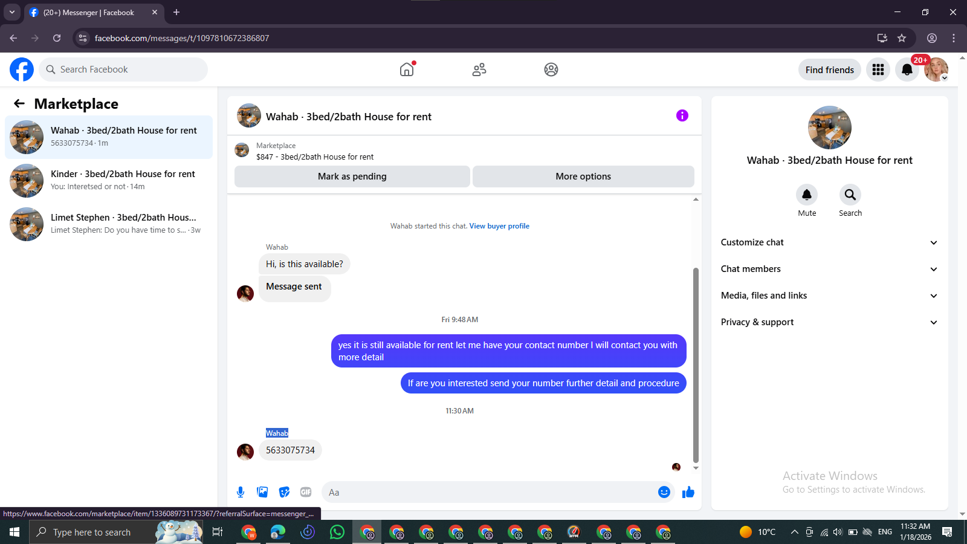
Task: Open the Facebook menu grid icon
Action: click(878, 70)
